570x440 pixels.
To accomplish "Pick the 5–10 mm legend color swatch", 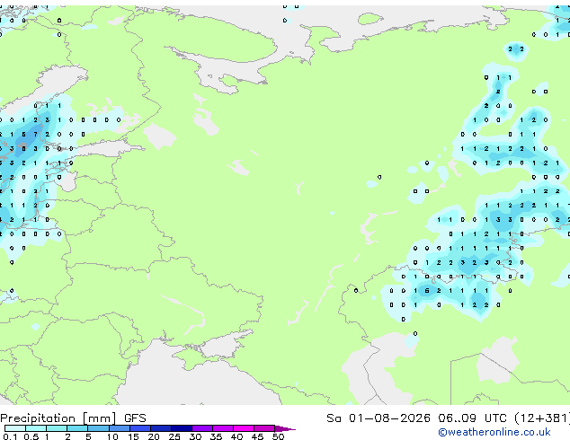I will pyautogui.click(x=98, y=428).
